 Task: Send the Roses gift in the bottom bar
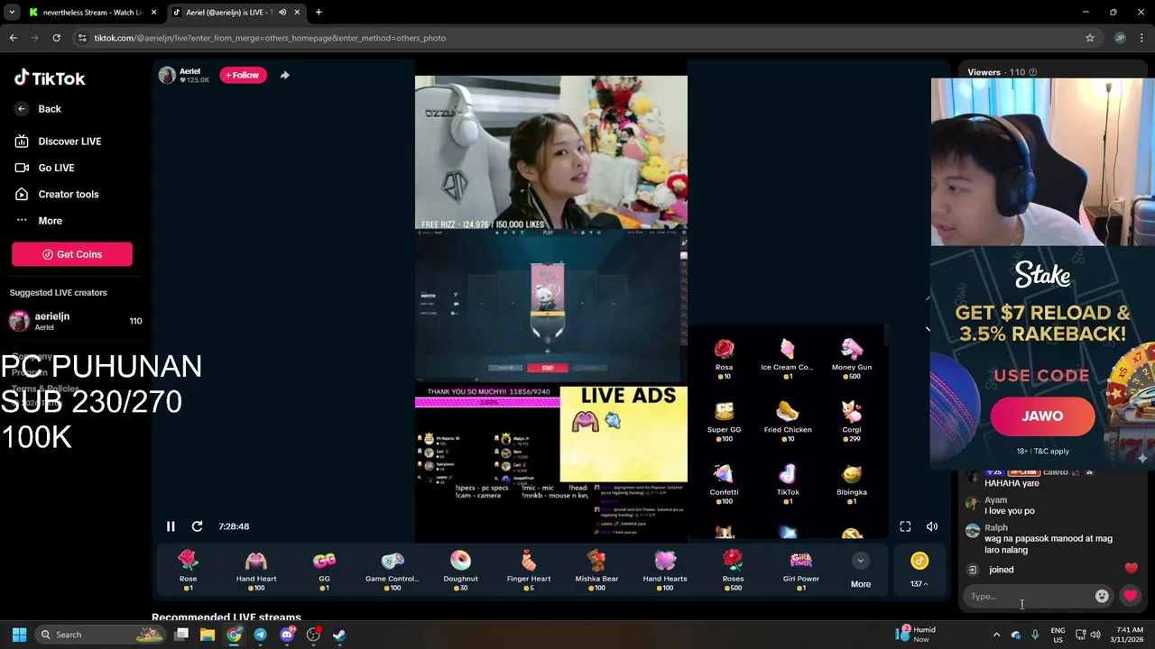point(733,571)
